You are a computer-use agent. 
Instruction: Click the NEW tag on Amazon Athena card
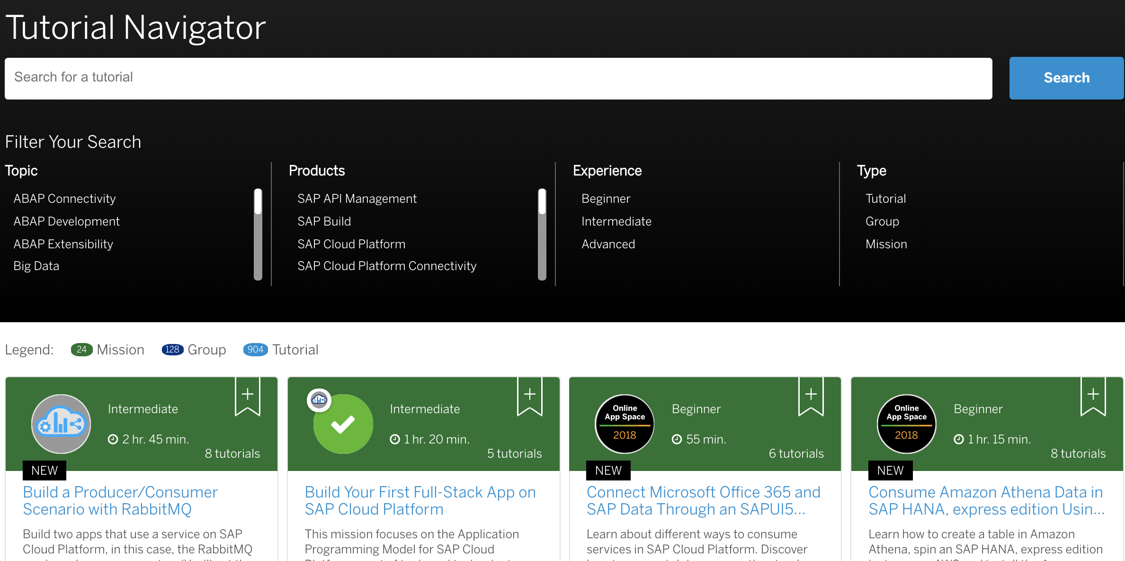tap(890, 471)
